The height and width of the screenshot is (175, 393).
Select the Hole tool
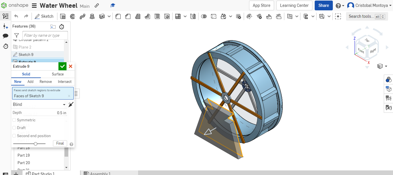click(x=167, y=16)
